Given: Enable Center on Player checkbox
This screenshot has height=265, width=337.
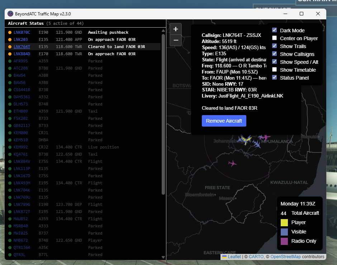Looking at the screenshot, I should pyautogui.click(x=275, y=38).
